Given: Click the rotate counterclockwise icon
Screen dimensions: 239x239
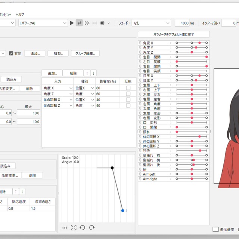Looking at the screenshot, I should click(83, 227).
